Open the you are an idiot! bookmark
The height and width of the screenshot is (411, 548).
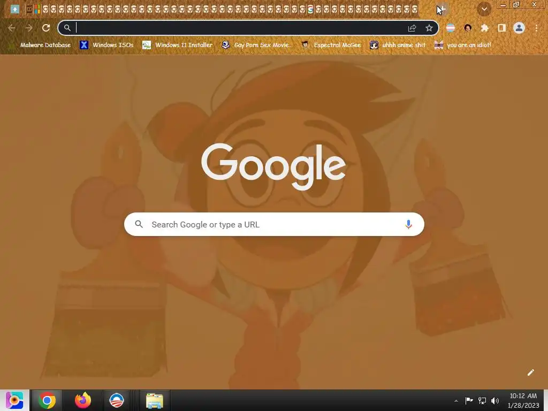463,45
